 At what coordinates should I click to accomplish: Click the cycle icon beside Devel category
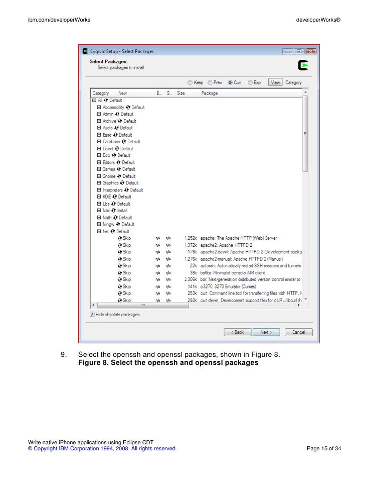(117, 148)
